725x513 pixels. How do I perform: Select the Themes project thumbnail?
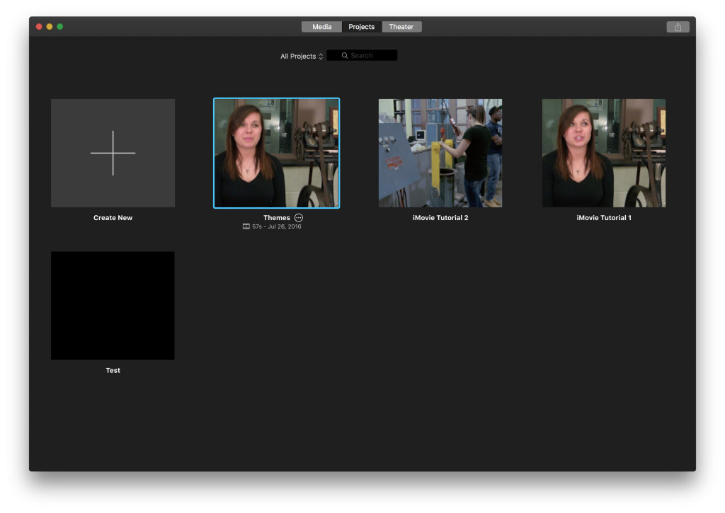pos(277,153)
